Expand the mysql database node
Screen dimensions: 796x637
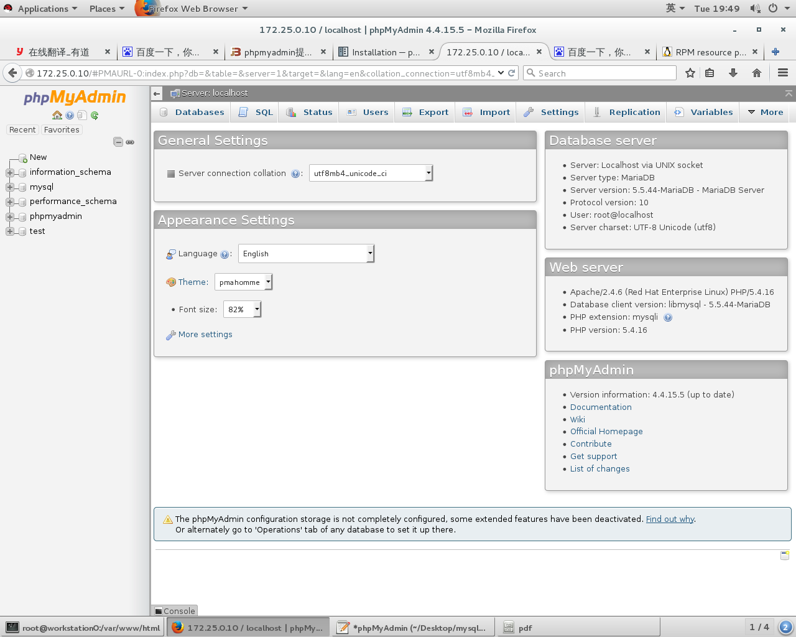10,187
